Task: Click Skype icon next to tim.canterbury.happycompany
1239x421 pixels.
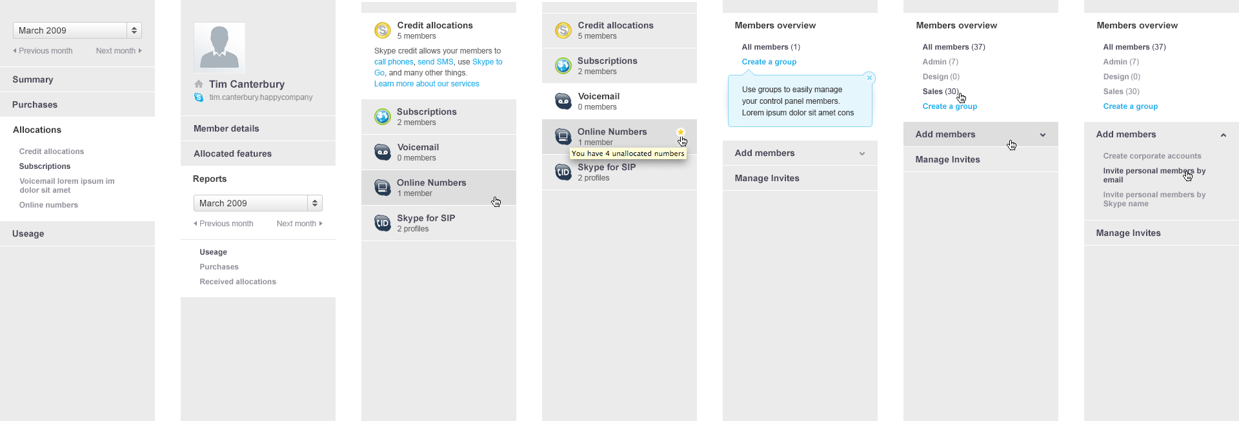Action: pos(199,97)
